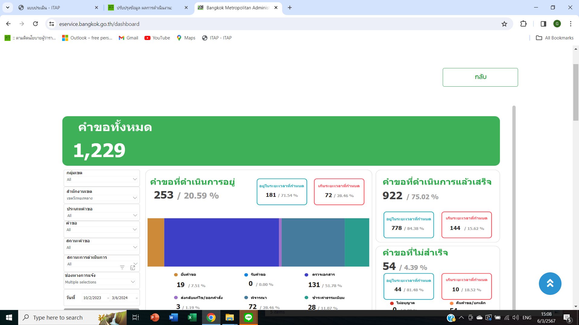Click the ชำระค่าธรรมเนียม legend label
The width and height of the screenshot is (579, 325).
point(328,298)
